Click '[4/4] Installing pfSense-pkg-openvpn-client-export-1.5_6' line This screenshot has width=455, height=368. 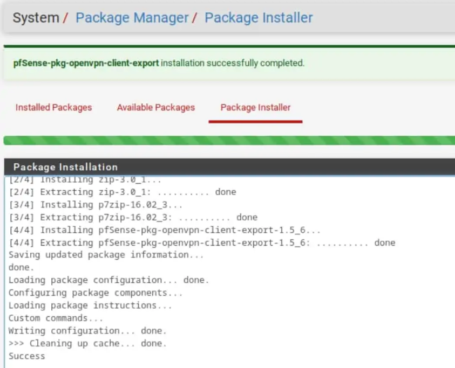(x=165, y=230)
